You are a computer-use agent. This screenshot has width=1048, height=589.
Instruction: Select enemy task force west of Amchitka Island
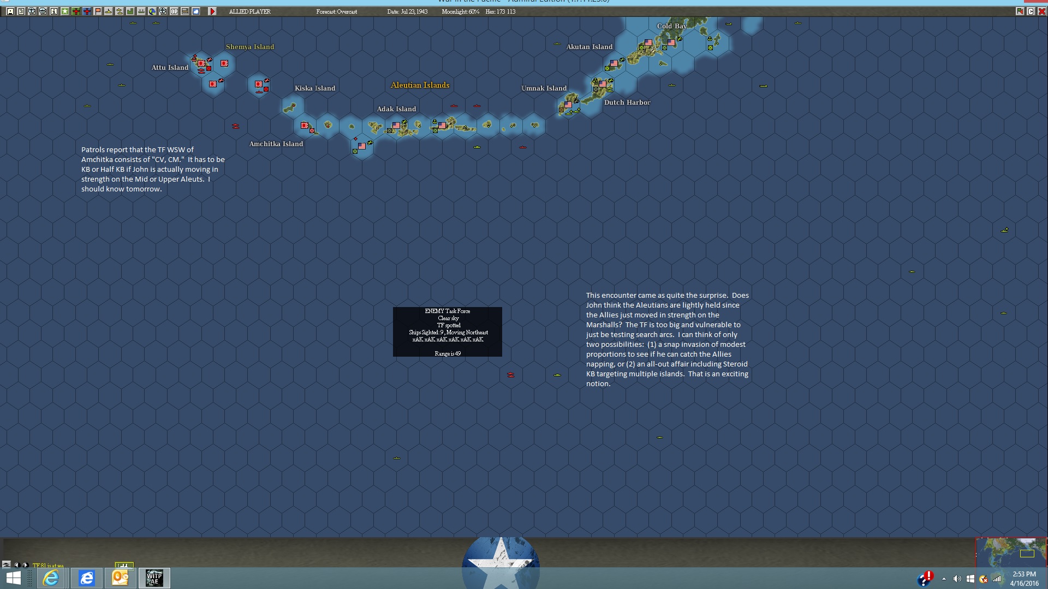pos(236,126)
